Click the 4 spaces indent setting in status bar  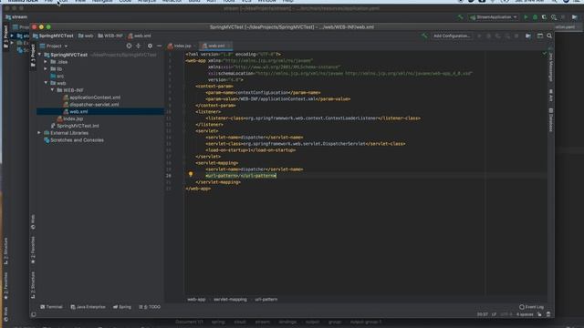click(x=525, y=314)
